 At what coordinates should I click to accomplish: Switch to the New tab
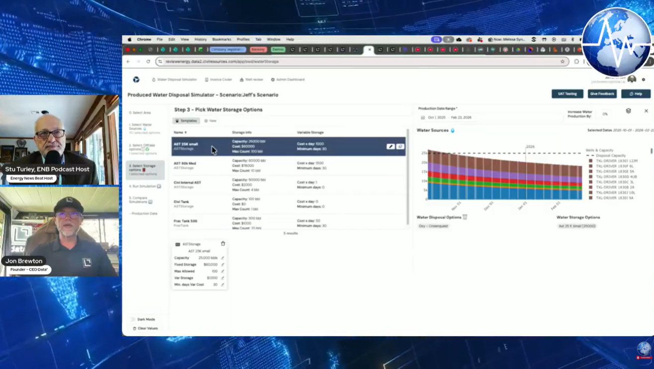[210, 121]
